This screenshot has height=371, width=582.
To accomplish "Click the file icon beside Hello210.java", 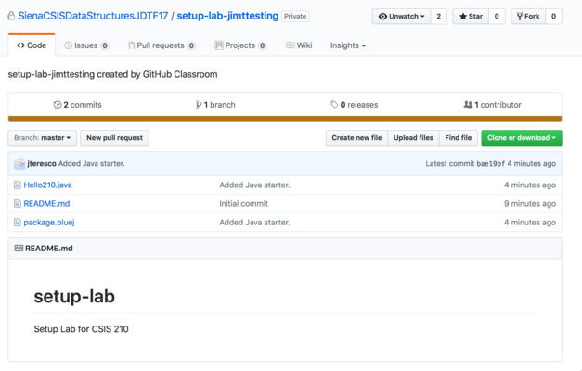I will pos(18,185).
